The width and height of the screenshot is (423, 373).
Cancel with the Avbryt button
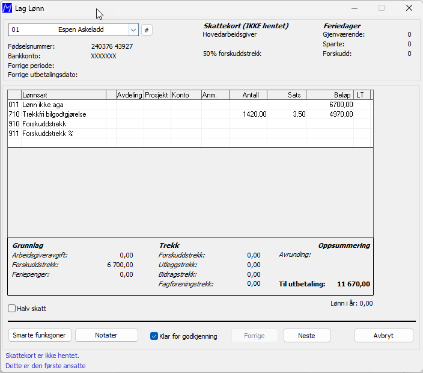pyautogui.click(x=383, y=336)
